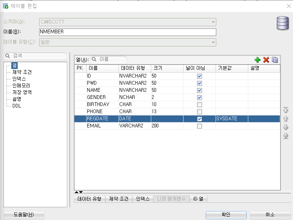Click the DATE data type cell of REGDATE

(135, 119)
